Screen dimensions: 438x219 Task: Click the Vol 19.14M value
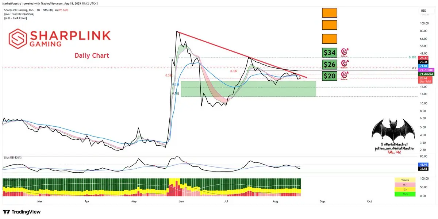(x=61, y=10)
